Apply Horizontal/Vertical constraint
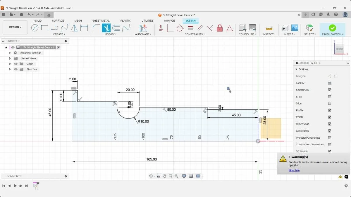Screen dimensions: 351x197 coord(161,28)
